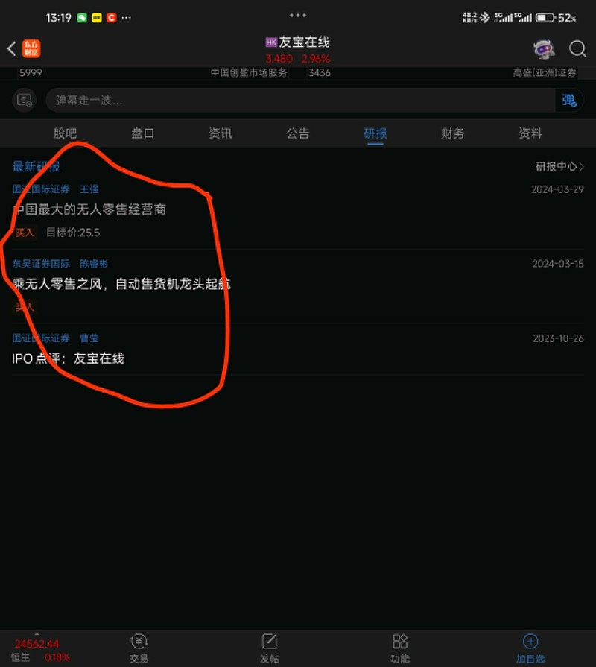The height and width of the screenshot is (667, 596).
Task: Open report 乘无人零售之风，自动售货机龙头起航
Action: click(121, 284)
